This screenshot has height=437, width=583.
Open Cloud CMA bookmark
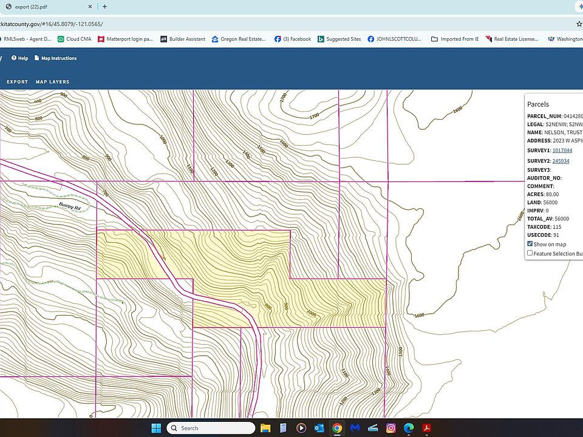click(74, 39)
